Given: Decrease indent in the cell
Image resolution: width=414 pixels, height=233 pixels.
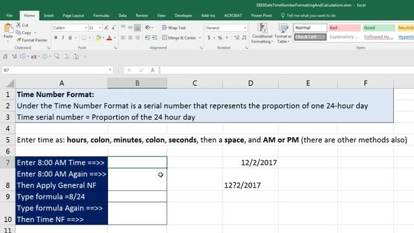Looking at the screenshot, I should pyautogui.click(x=147, y=38).
